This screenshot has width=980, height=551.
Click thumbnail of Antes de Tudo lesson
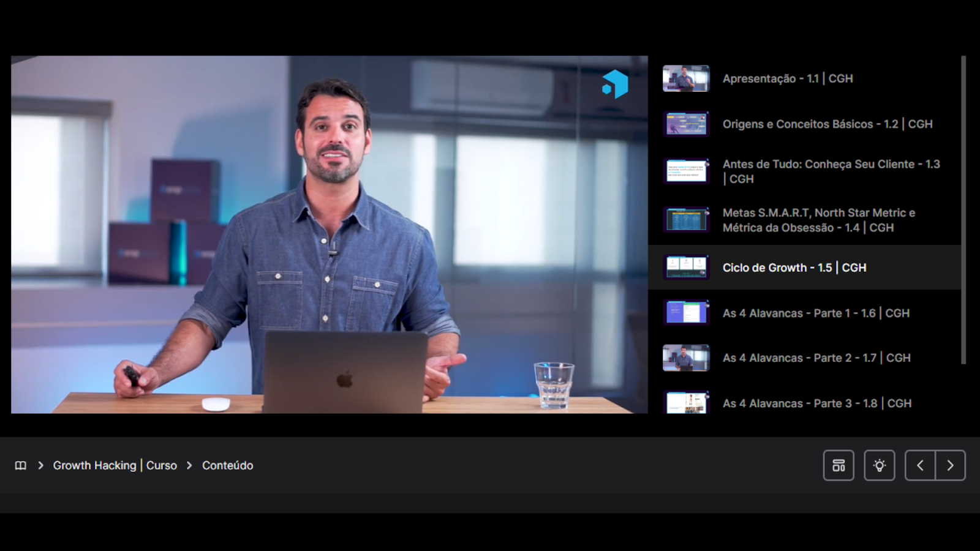(686, 171)
